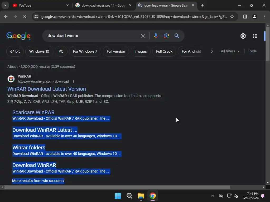Open Windows taskbar search
This screenshot has width=270, height=202.
[129, 196]
